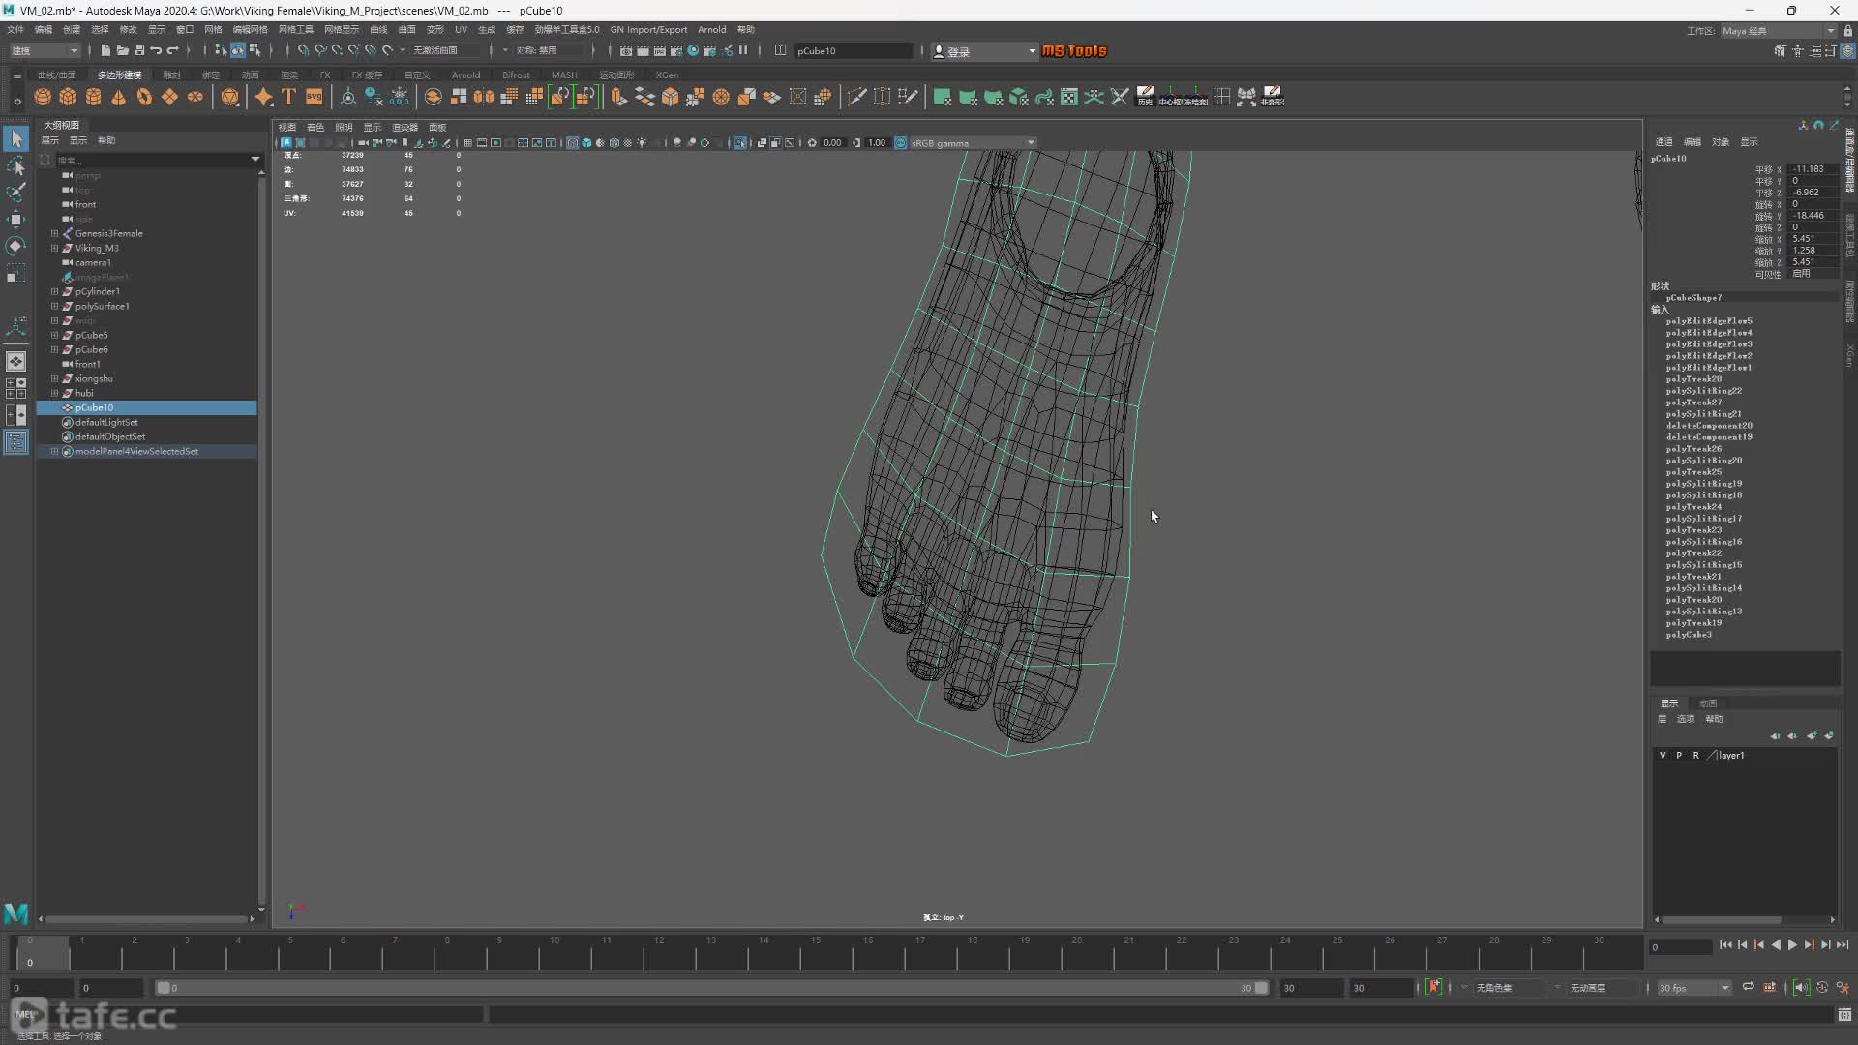
Task: Click the history (历史) shelf button
Action: [1145, 97]
